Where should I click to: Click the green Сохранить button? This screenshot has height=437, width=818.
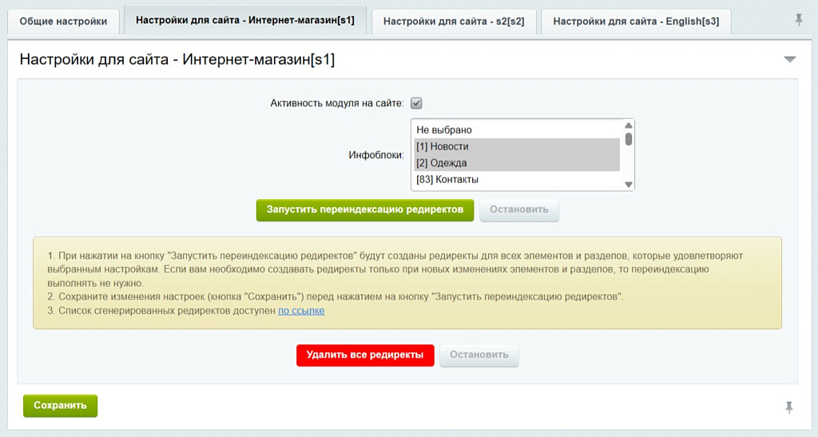click(x=60, y=406)
